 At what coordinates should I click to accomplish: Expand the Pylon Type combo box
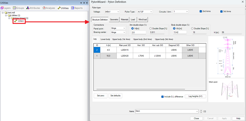pos(145,12)
